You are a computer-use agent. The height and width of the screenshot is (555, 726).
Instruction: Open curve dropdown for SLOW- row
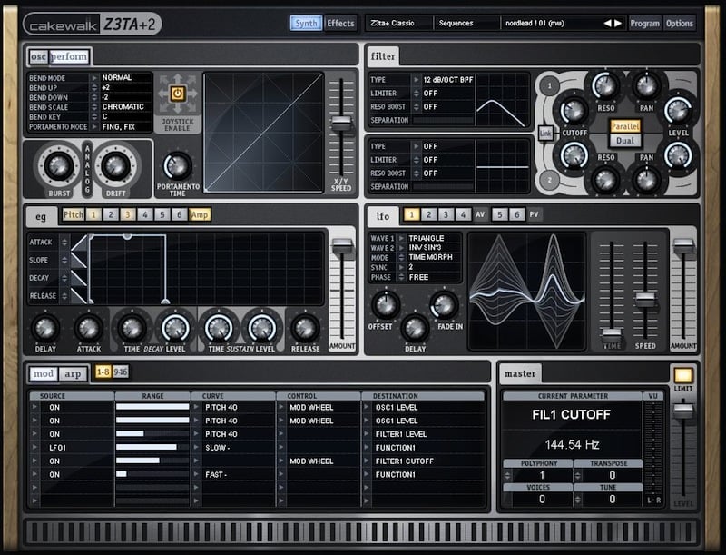coord(196,448)
